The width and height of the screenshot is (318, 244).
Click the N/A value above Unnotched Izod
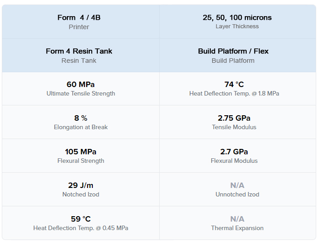point(237,185)
